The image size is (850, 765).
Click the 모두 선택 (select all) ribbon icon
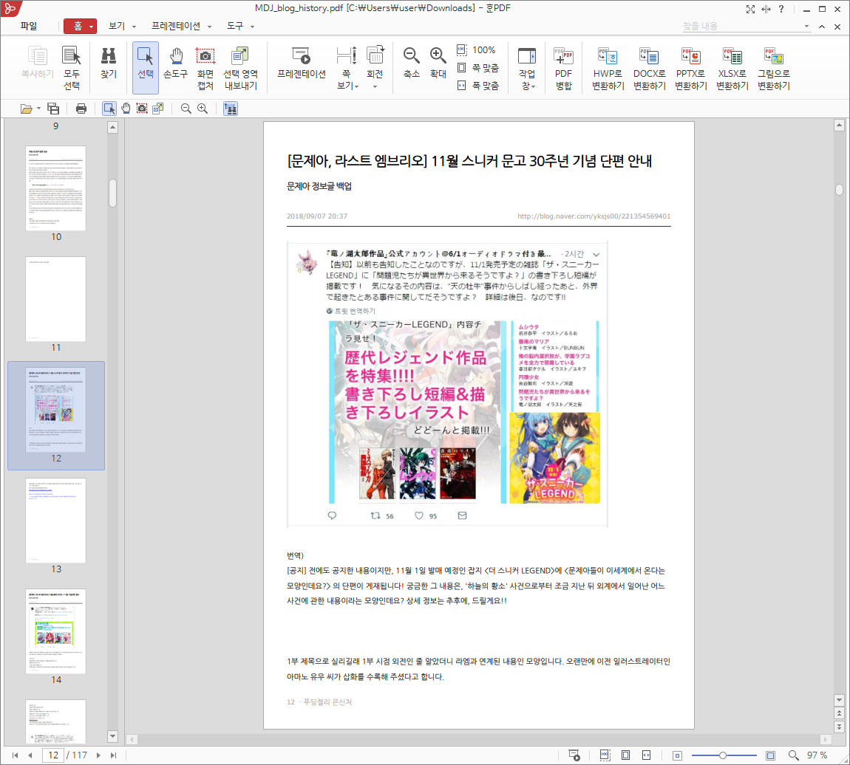point(72,68)
